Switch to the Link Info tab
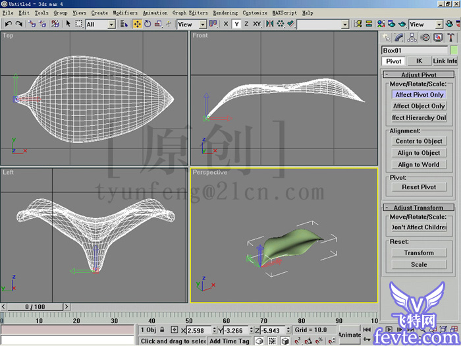This screenshot has width=461, height=346. point(445,61)
